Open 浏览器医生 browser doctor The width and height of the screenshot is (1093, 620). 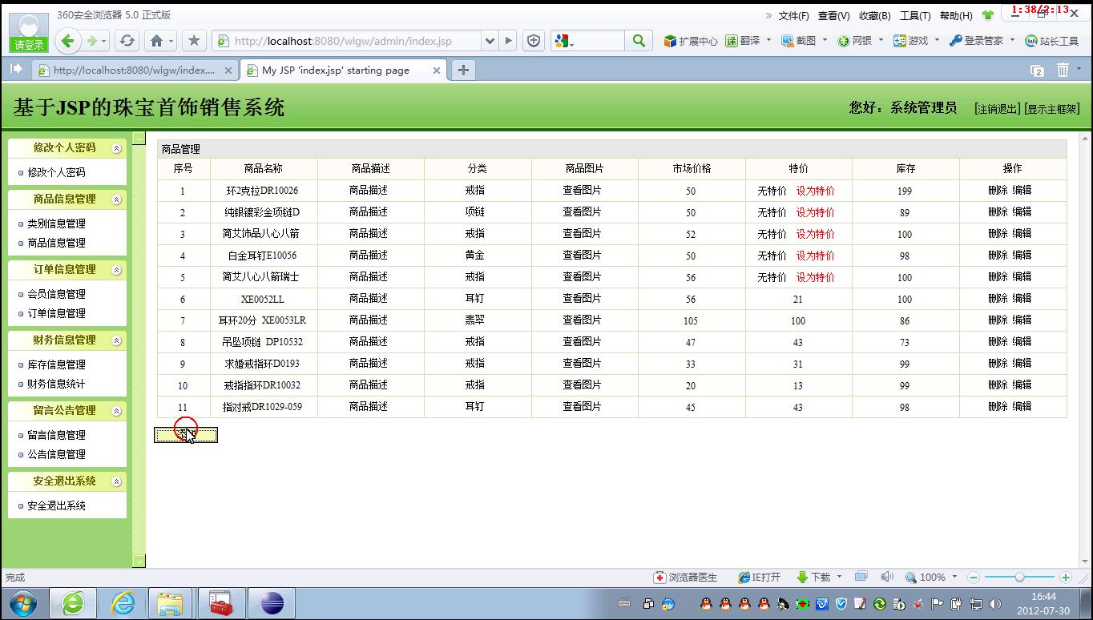[686, 577]
